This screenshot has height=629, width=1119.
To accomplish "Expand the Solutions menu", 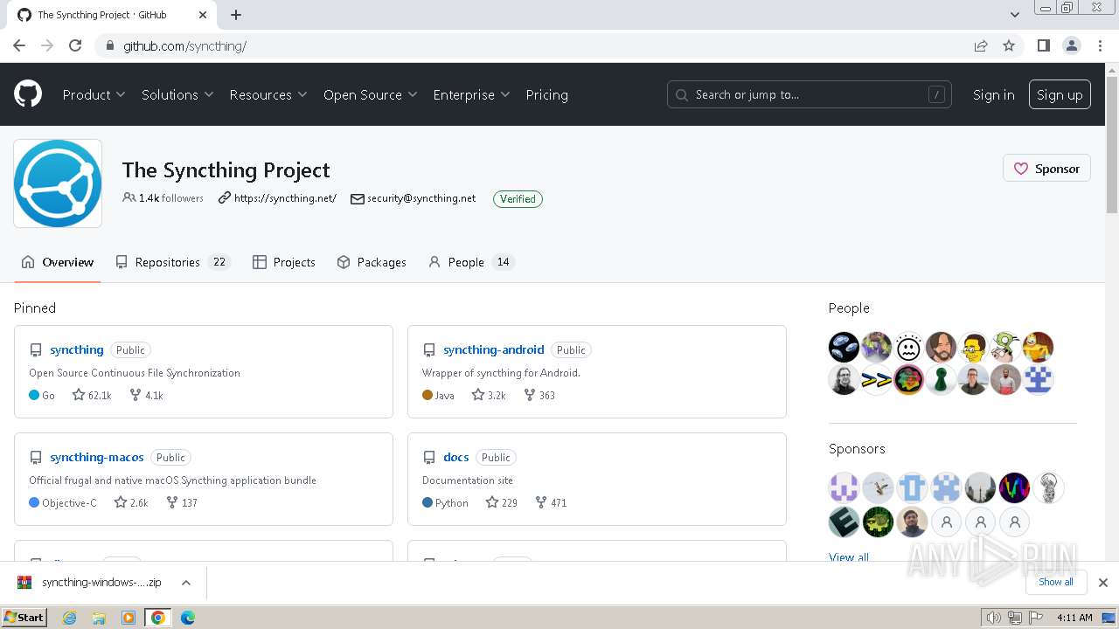I will click(177, 94).
